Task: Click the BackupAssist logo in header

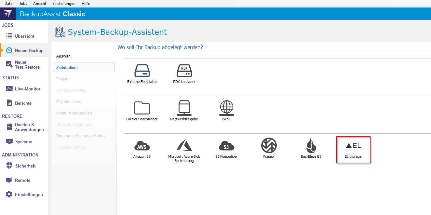Action: tap(8, 14)
